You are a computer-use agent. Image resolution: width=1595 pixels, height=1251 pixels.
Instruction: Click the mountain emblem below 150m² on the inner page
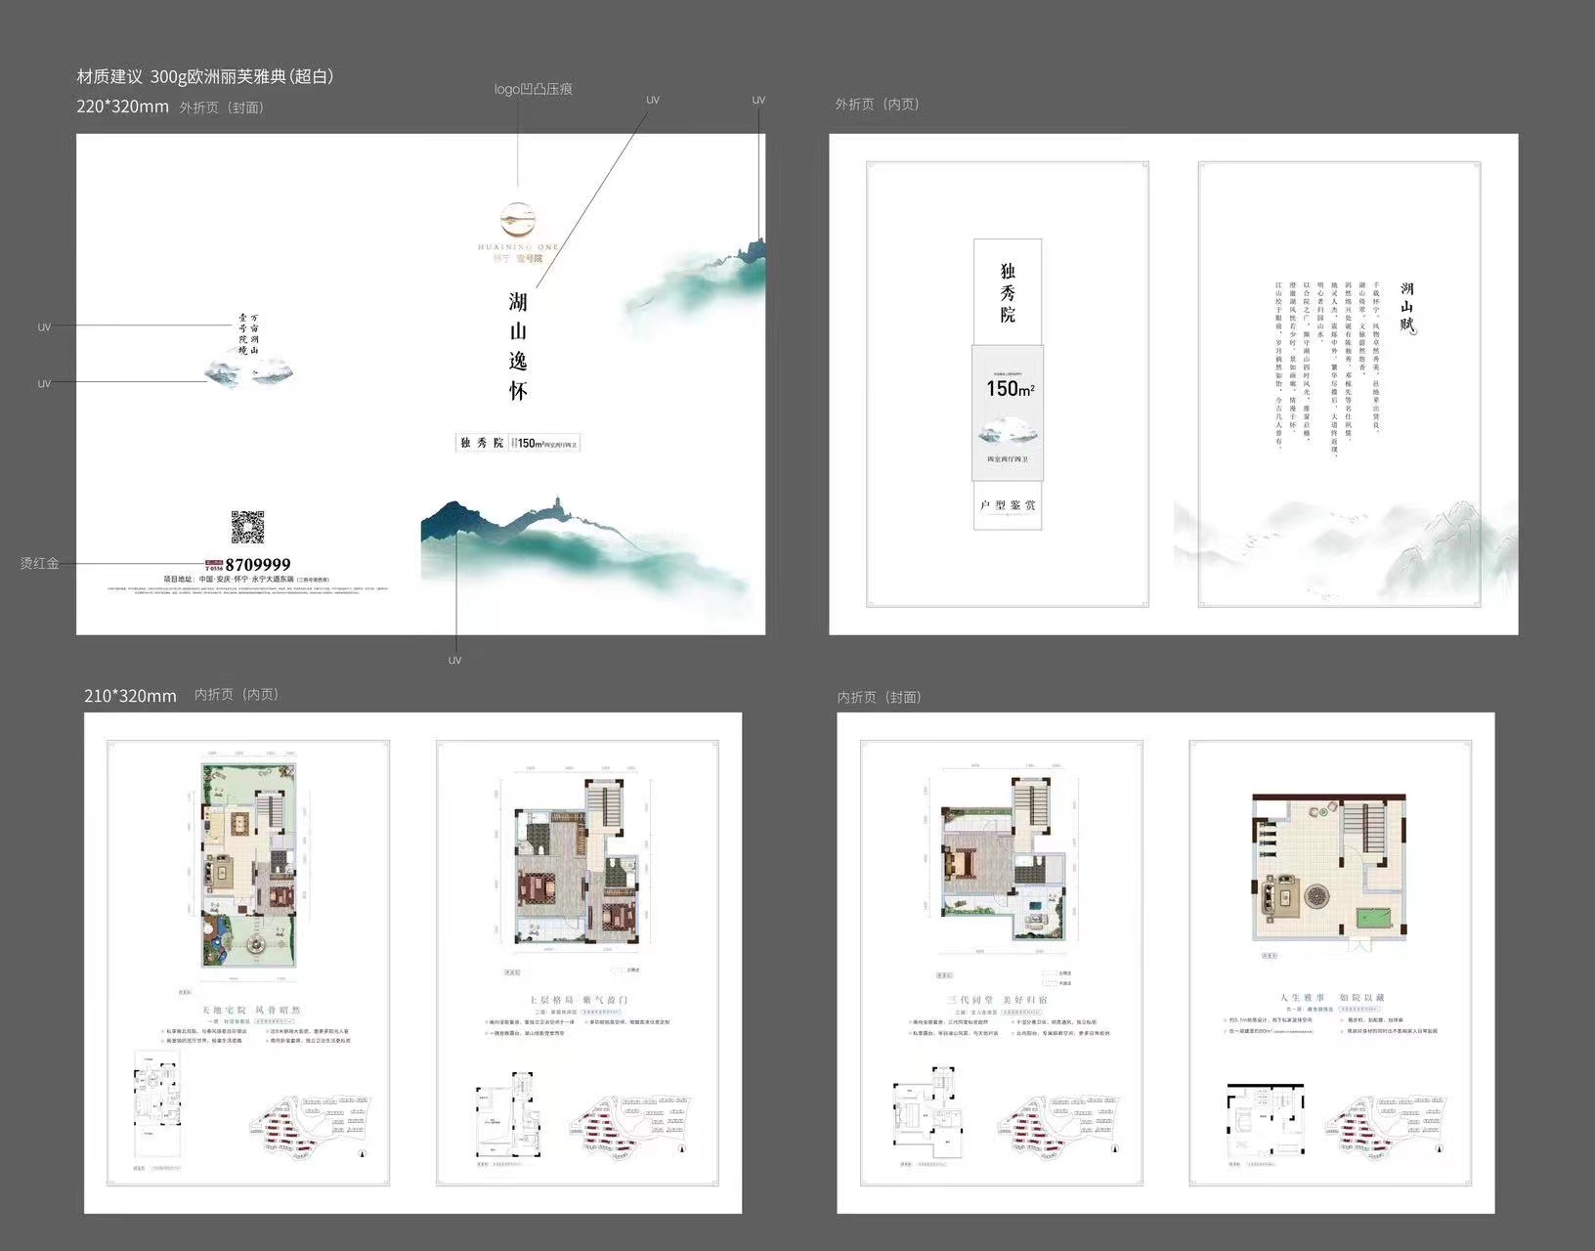[x=1007, y=431]
